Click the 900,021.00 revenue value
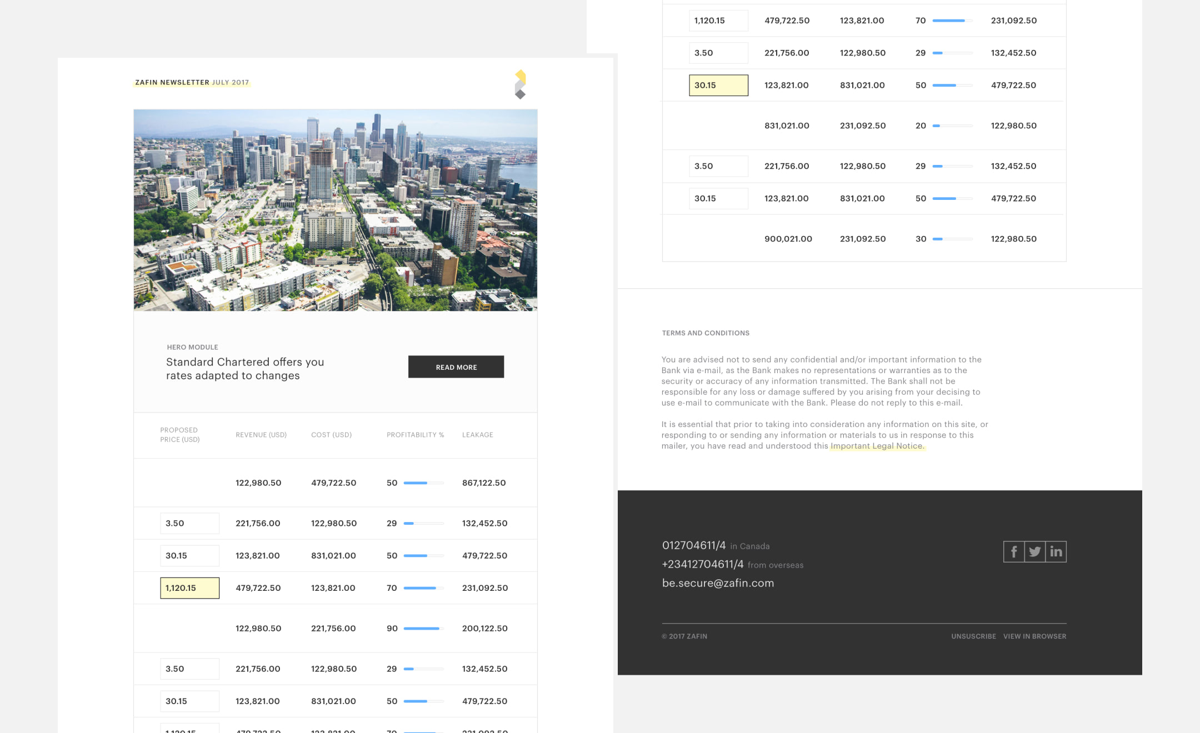The width and height of the screenshot is (1200, 733). 788,239
